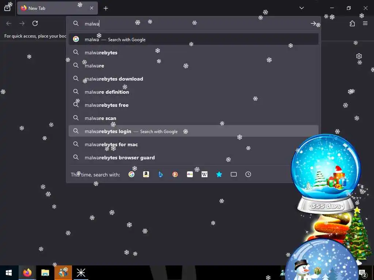Search this time with eBay

pos(190,174)
